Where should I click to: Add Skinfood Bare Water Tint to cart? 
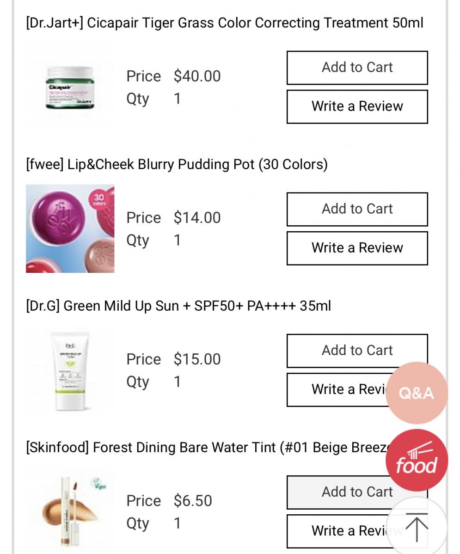(342, 492)
